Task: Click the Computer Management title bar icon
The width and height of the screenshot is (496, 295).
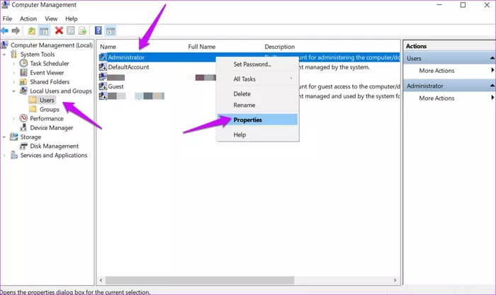Action: tap(5, 5)
